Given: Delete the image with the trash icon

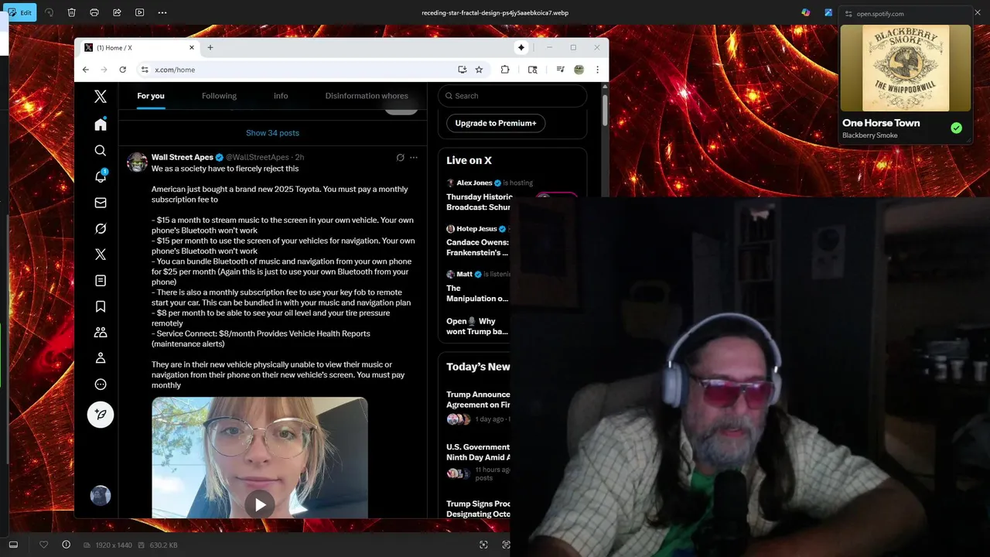Looking at the screenshot, I should (71, 12).
